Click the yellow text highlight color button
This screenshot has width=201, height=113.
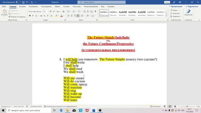pyautogui.click(x=57, y=16)
